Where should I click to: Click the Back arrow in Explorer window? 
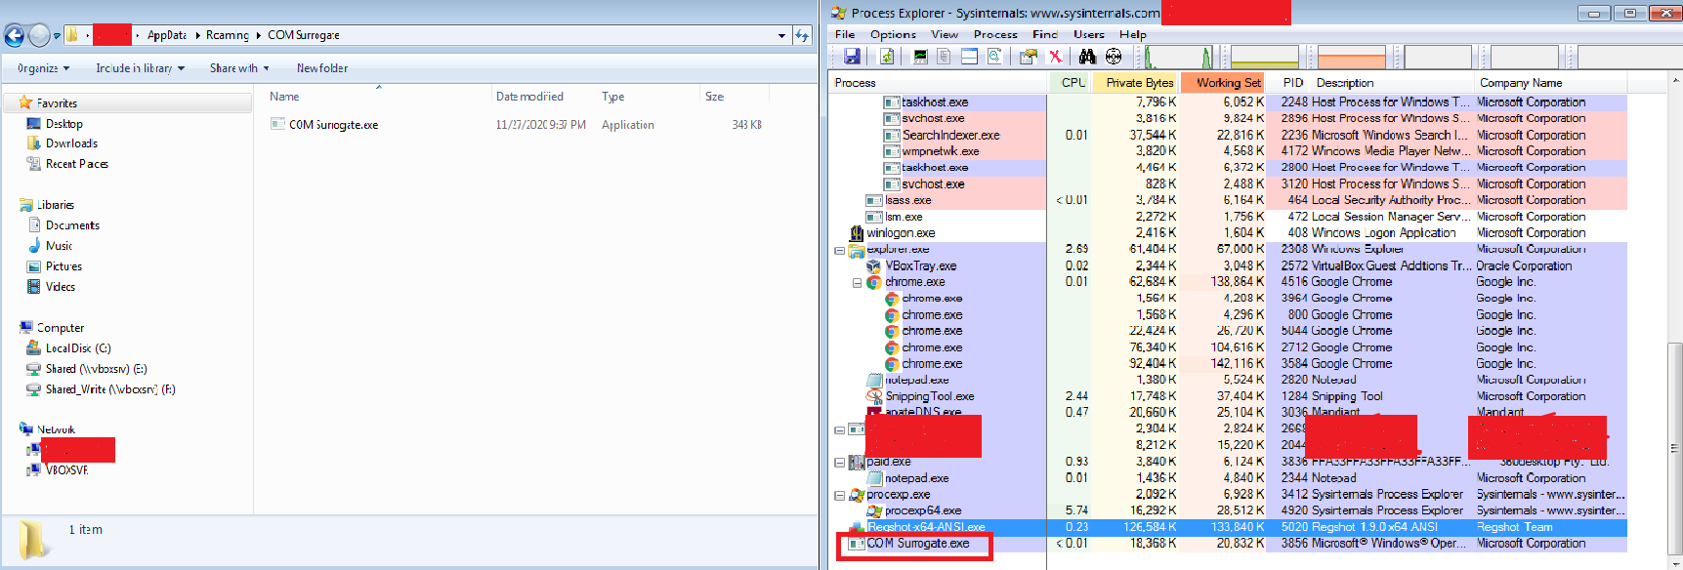[14, 35]
